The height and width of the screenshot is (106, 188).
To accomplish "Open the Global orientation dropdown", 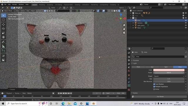I will click(53, 8).
